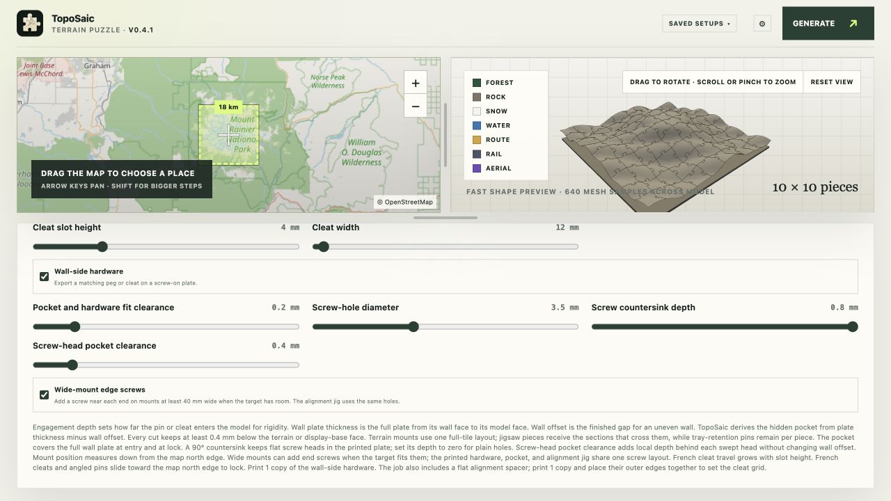The image size is (891, 501).
Task: Click the 'Fast shape preview' status text
Action: click(590, 191)
